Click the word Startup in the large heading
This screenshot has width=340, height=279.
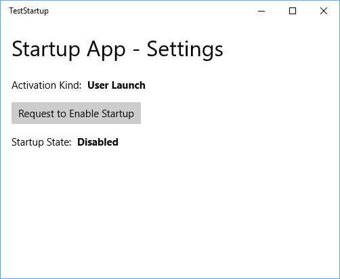(x=46, y=49)
